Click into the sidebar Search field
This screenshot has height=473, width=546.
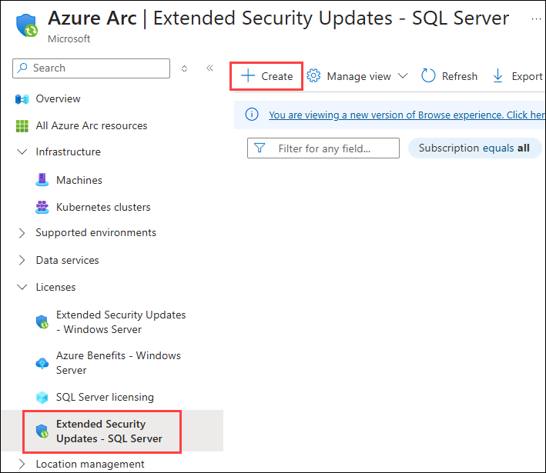tap(91, 68)
